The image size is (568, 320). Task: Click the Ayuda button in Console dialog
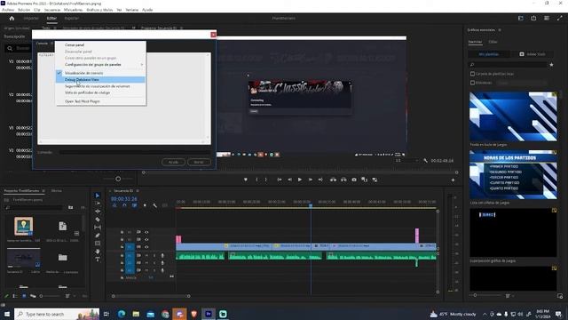click(173, 162)
